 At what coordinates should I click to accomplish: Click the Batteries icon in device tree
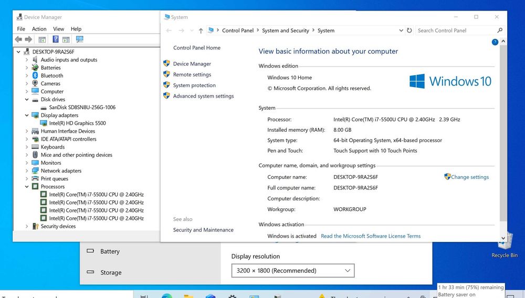click(35, 68)
